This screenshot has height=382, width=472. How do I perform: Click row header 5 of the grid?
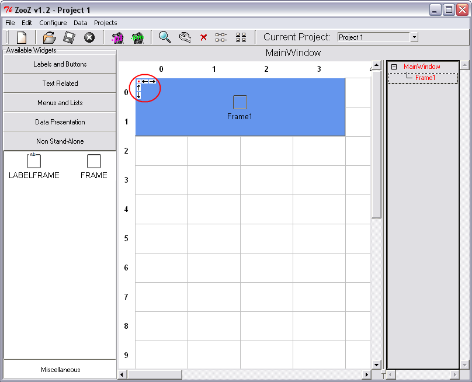[126, 238]
